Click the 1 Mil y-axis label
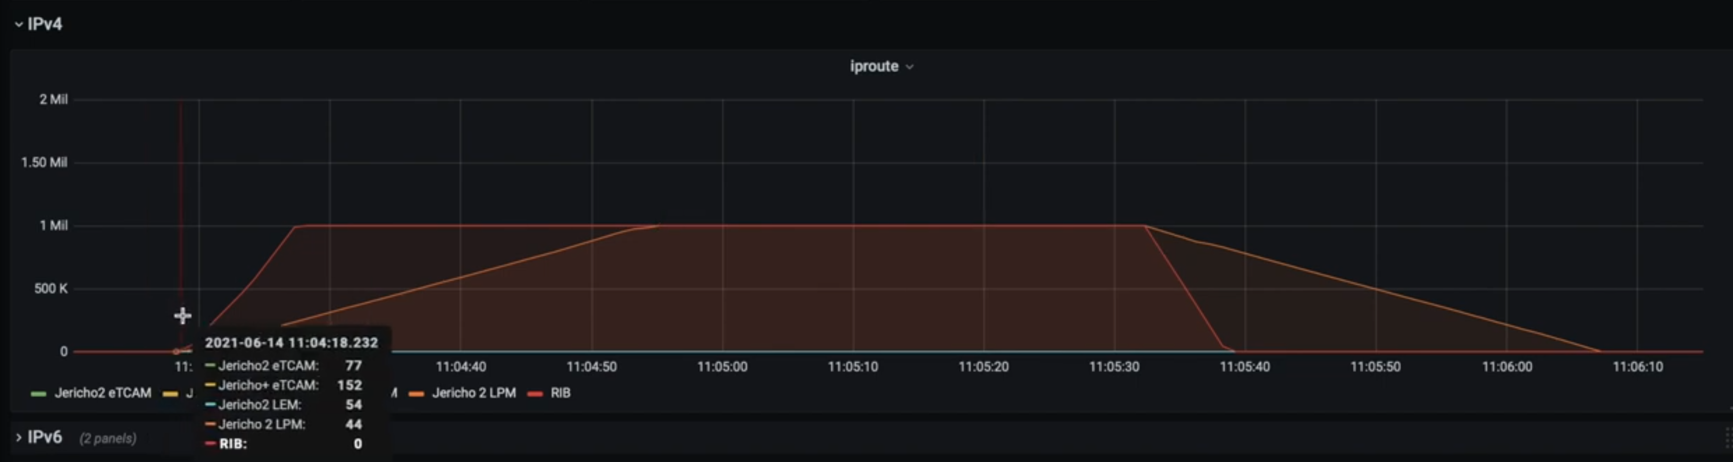Image resolution: width=1733 pixels, height=462 pixels. [x=53, y=226]
